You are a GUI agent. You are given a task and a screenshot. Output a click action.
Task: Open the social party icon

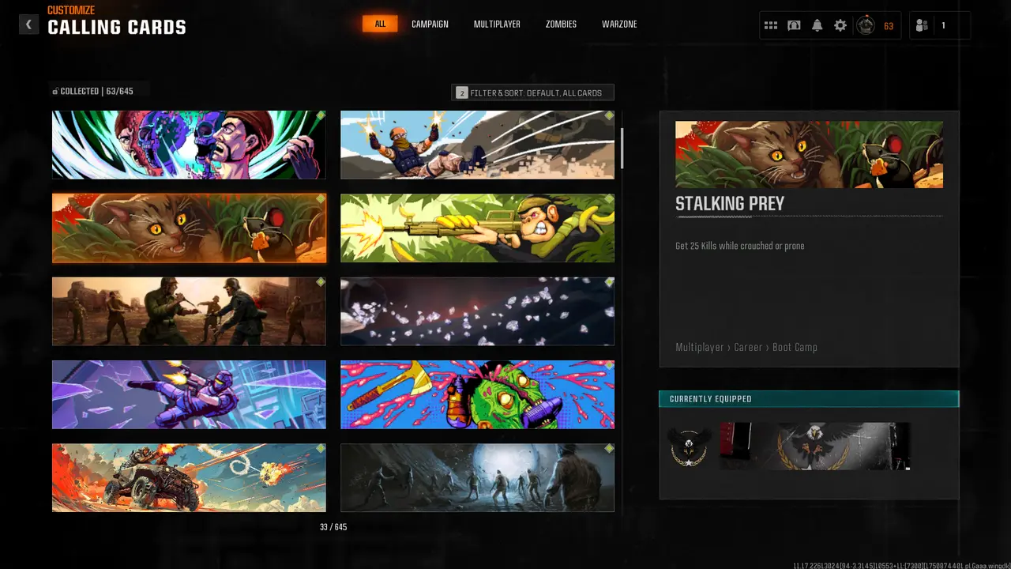click(922, 25)
